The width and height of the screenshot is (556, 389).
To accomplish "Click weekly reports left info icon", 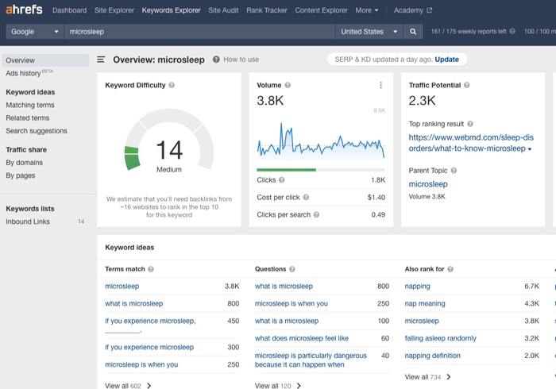I will (512, 31).
